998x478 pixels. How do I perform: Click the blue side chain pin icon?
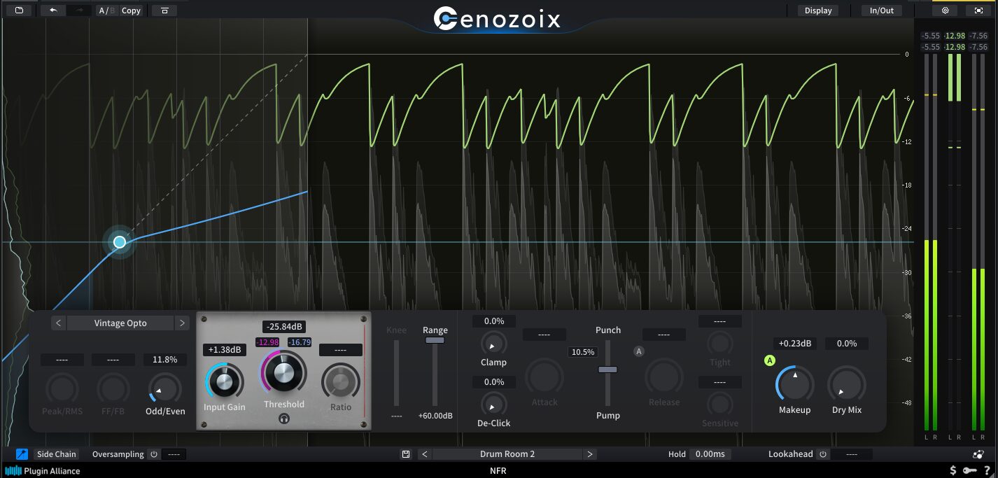[22, 454]
